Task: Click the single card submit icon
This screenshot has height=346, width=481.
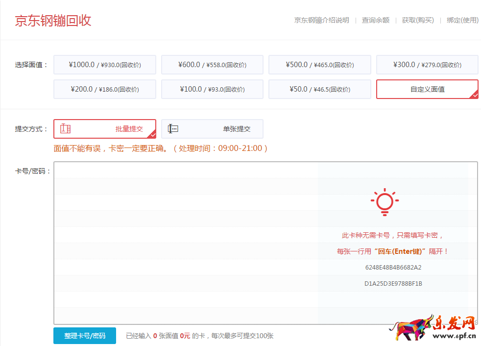Action: pyautogui.click(x=173, y=129)
